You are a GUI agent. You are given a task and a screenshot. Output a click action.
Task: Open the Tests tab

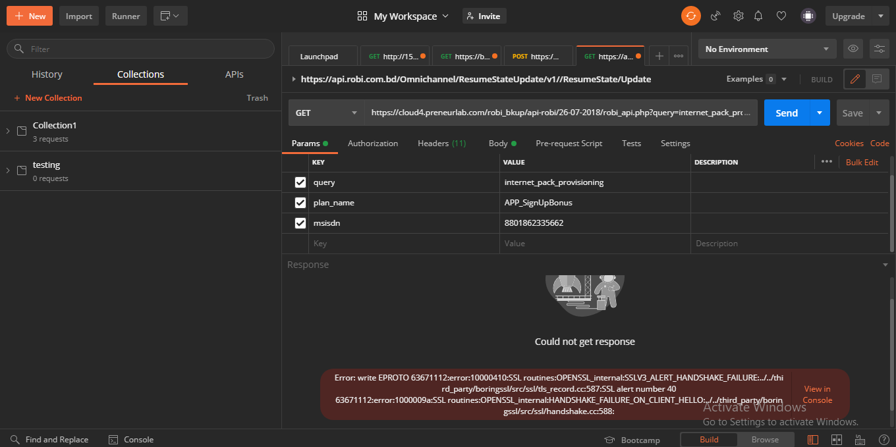click(631, 144)
